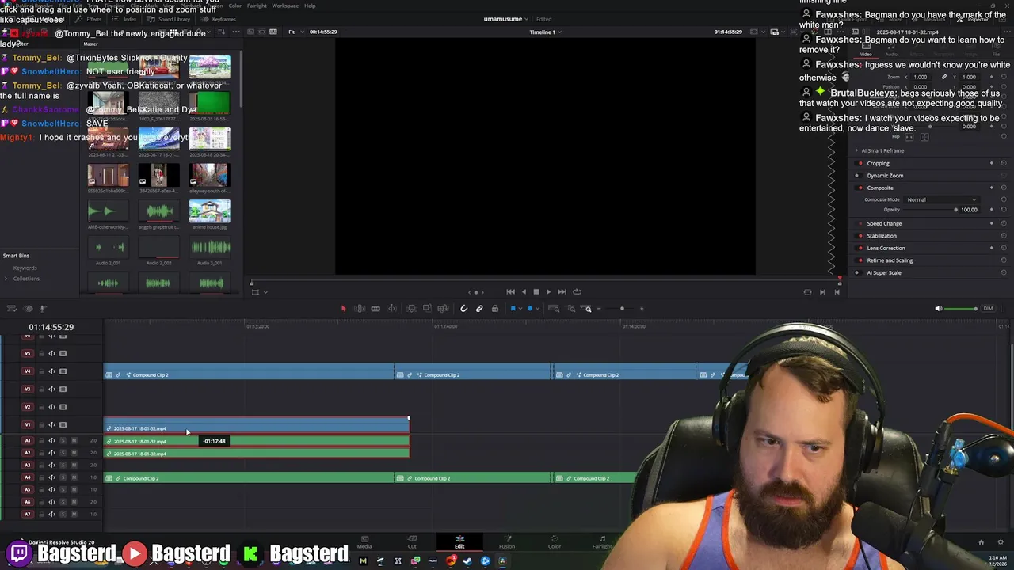Switch to the Color page
Image resolution: width=1014 pixels, height=570 pixels.
pos(555,541)
